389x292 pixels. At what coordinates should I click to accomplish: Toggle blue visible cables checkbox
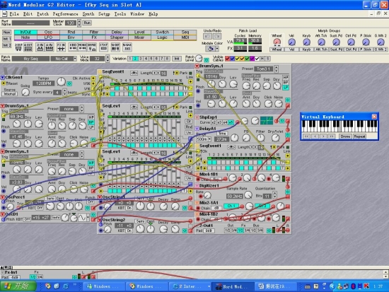[232, 59]
